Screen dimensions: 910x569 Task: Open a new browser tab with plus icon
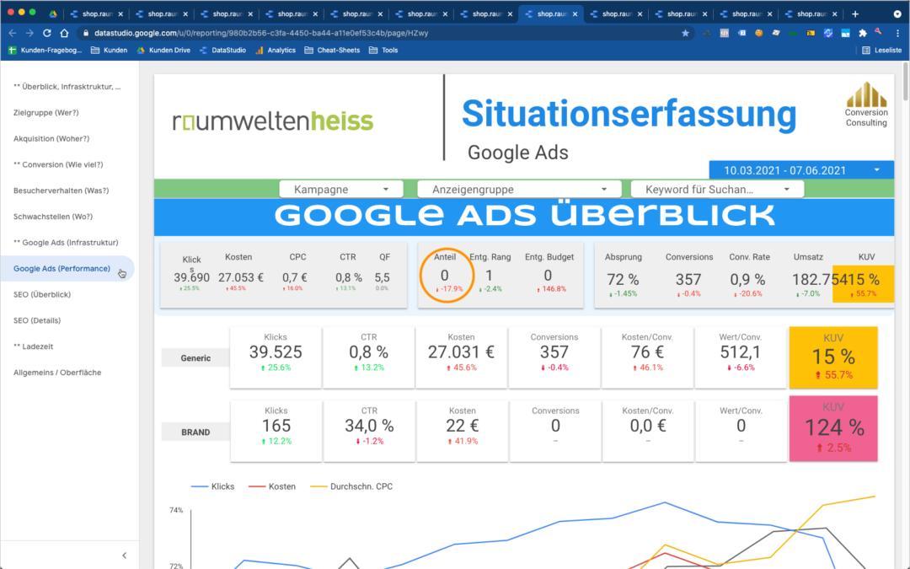[x=855, y=13]
